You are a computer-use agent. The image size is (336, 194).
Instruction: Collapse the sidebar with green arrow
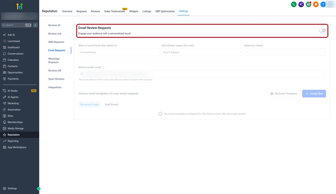[39, 189]
